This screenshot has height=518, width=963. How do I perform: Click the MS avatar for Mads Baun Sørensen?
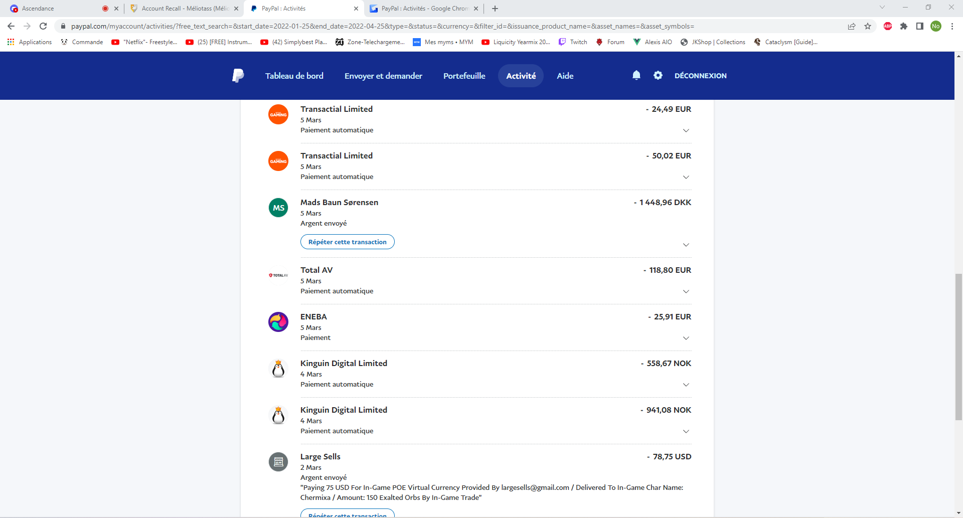pyautogui.click(x=278, y=208)
